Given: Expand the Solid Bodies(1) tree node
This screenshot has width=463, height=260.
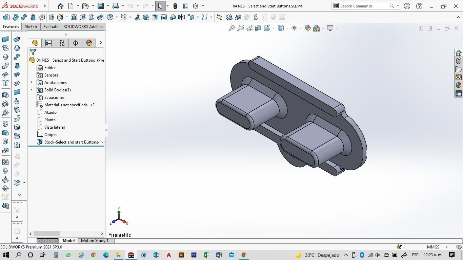Looking at the screenshot, I should [32, 90].
